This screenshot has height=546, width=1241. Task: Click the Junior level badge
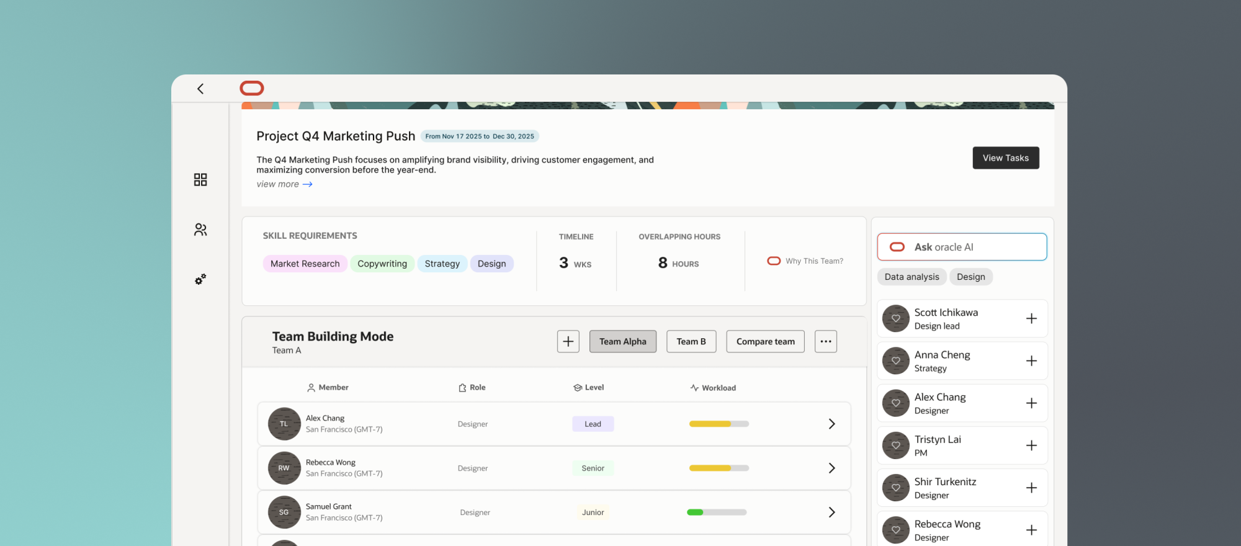(593, 512)
